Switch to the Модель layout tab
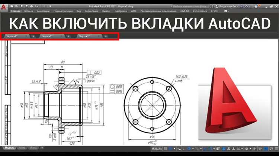The width and height of the screenshot is (279, 156). [9, 148]
